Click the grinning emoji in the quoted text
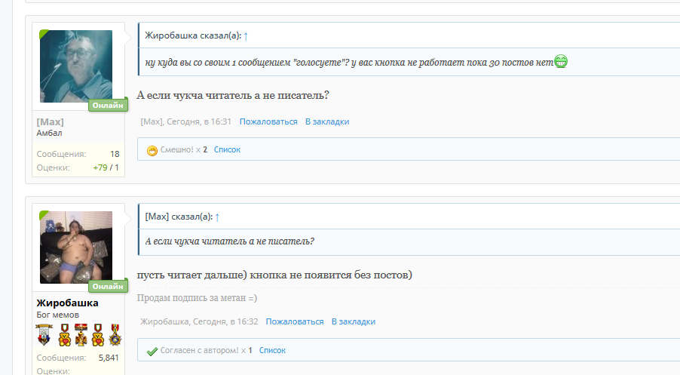Viewport: 680px width, 375px height. pos(561,61)
